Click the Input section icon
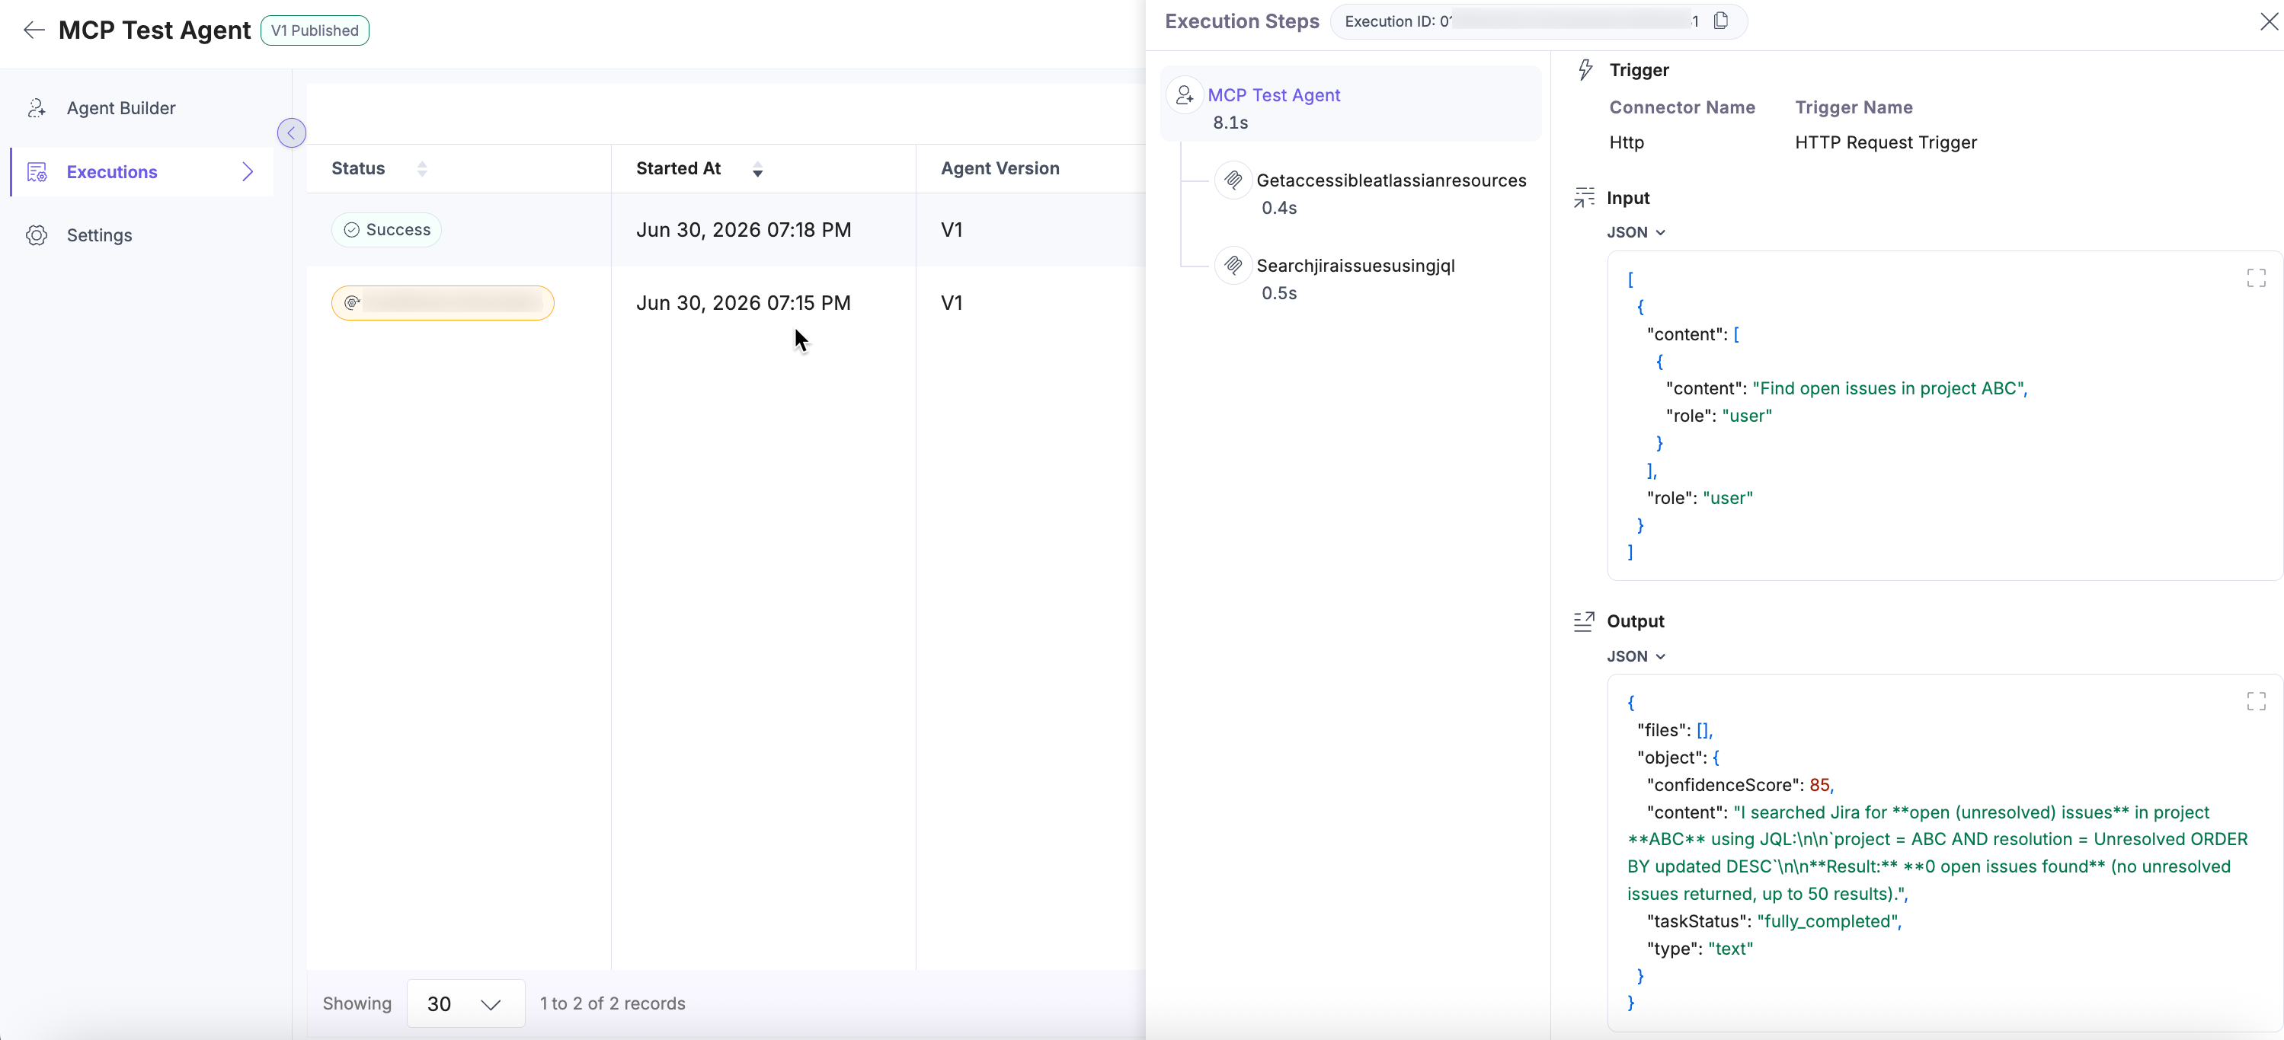 (x=1585, y=197)
